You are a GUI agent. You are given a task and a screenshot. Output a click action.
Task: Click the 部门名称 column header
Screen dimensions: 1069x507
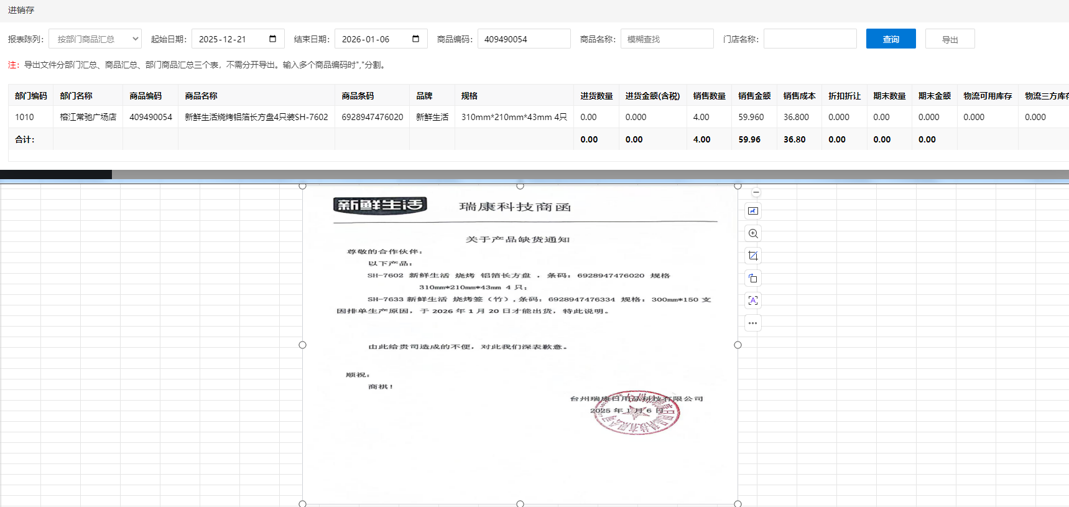click(x=76, y=96)
